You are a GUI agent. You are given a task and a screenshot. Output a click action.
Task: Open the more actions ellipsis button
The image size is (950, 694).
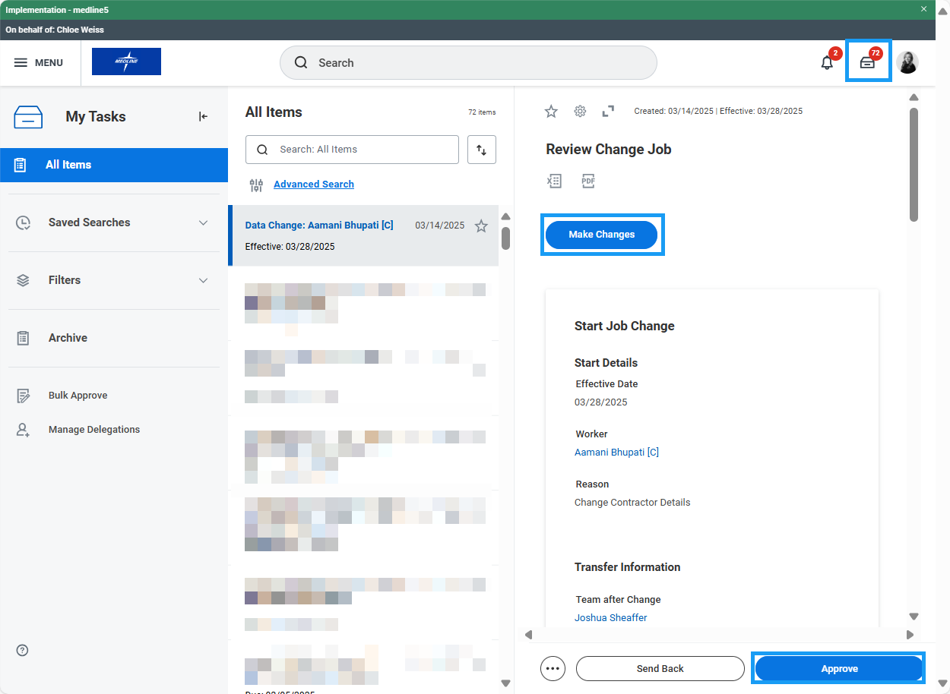(553, 668)
